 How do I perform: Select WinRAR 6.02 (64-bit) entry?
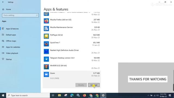click(x=72, y=67)
